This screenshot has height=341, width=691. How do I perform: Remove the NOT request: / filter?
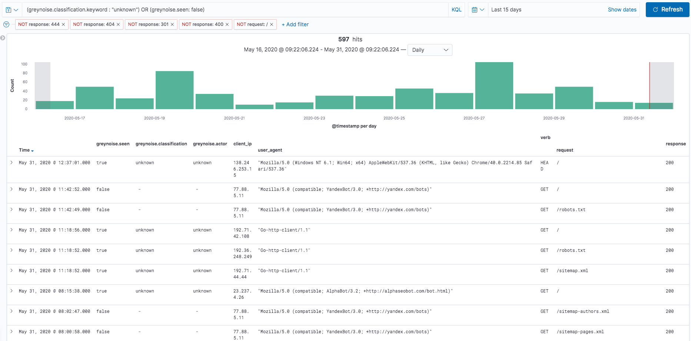(272, 24)
